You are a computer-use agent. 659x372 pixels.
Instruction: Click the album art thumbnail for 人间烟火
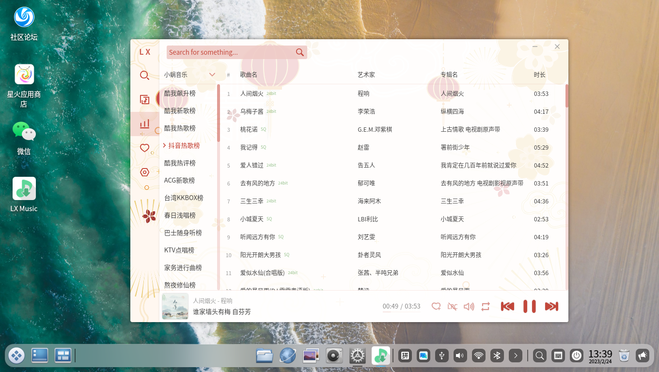tap(175, 306)
